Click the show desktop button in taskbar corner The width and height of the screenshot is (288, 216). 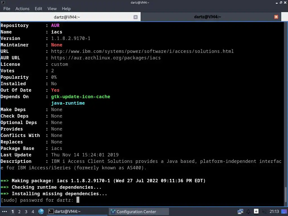click(284, 211)
